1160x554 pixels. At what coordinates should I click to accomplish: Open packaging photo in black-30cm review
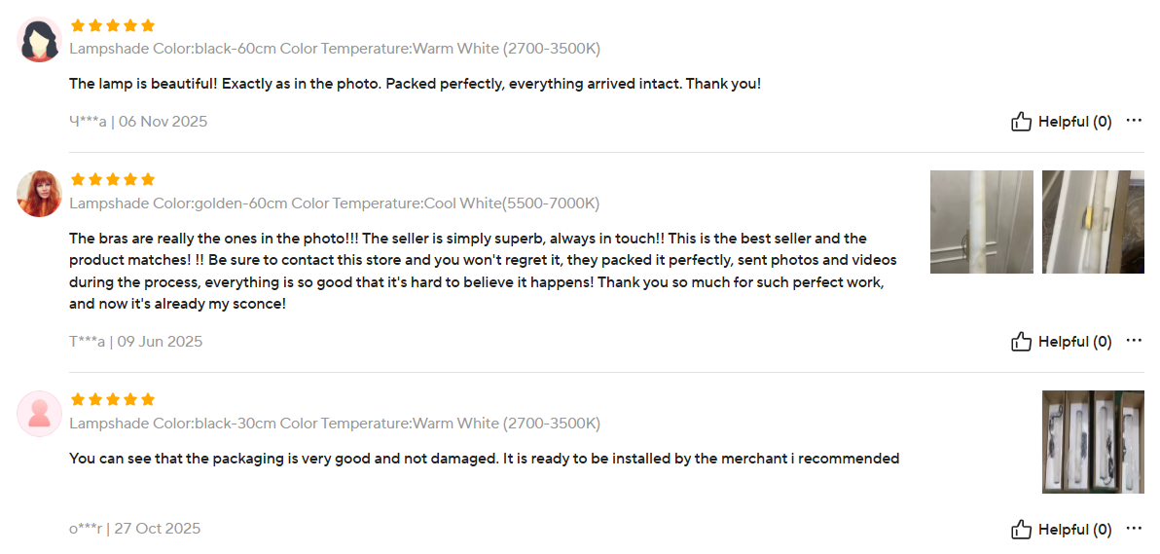pyautogui.click(x=1093, y=442)
